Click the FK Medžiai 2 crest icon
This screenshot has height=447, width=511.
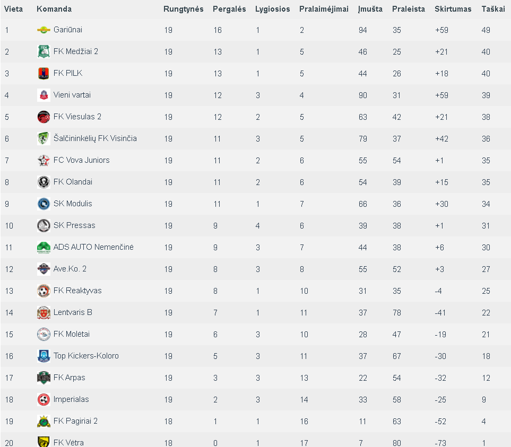(44, 51)
